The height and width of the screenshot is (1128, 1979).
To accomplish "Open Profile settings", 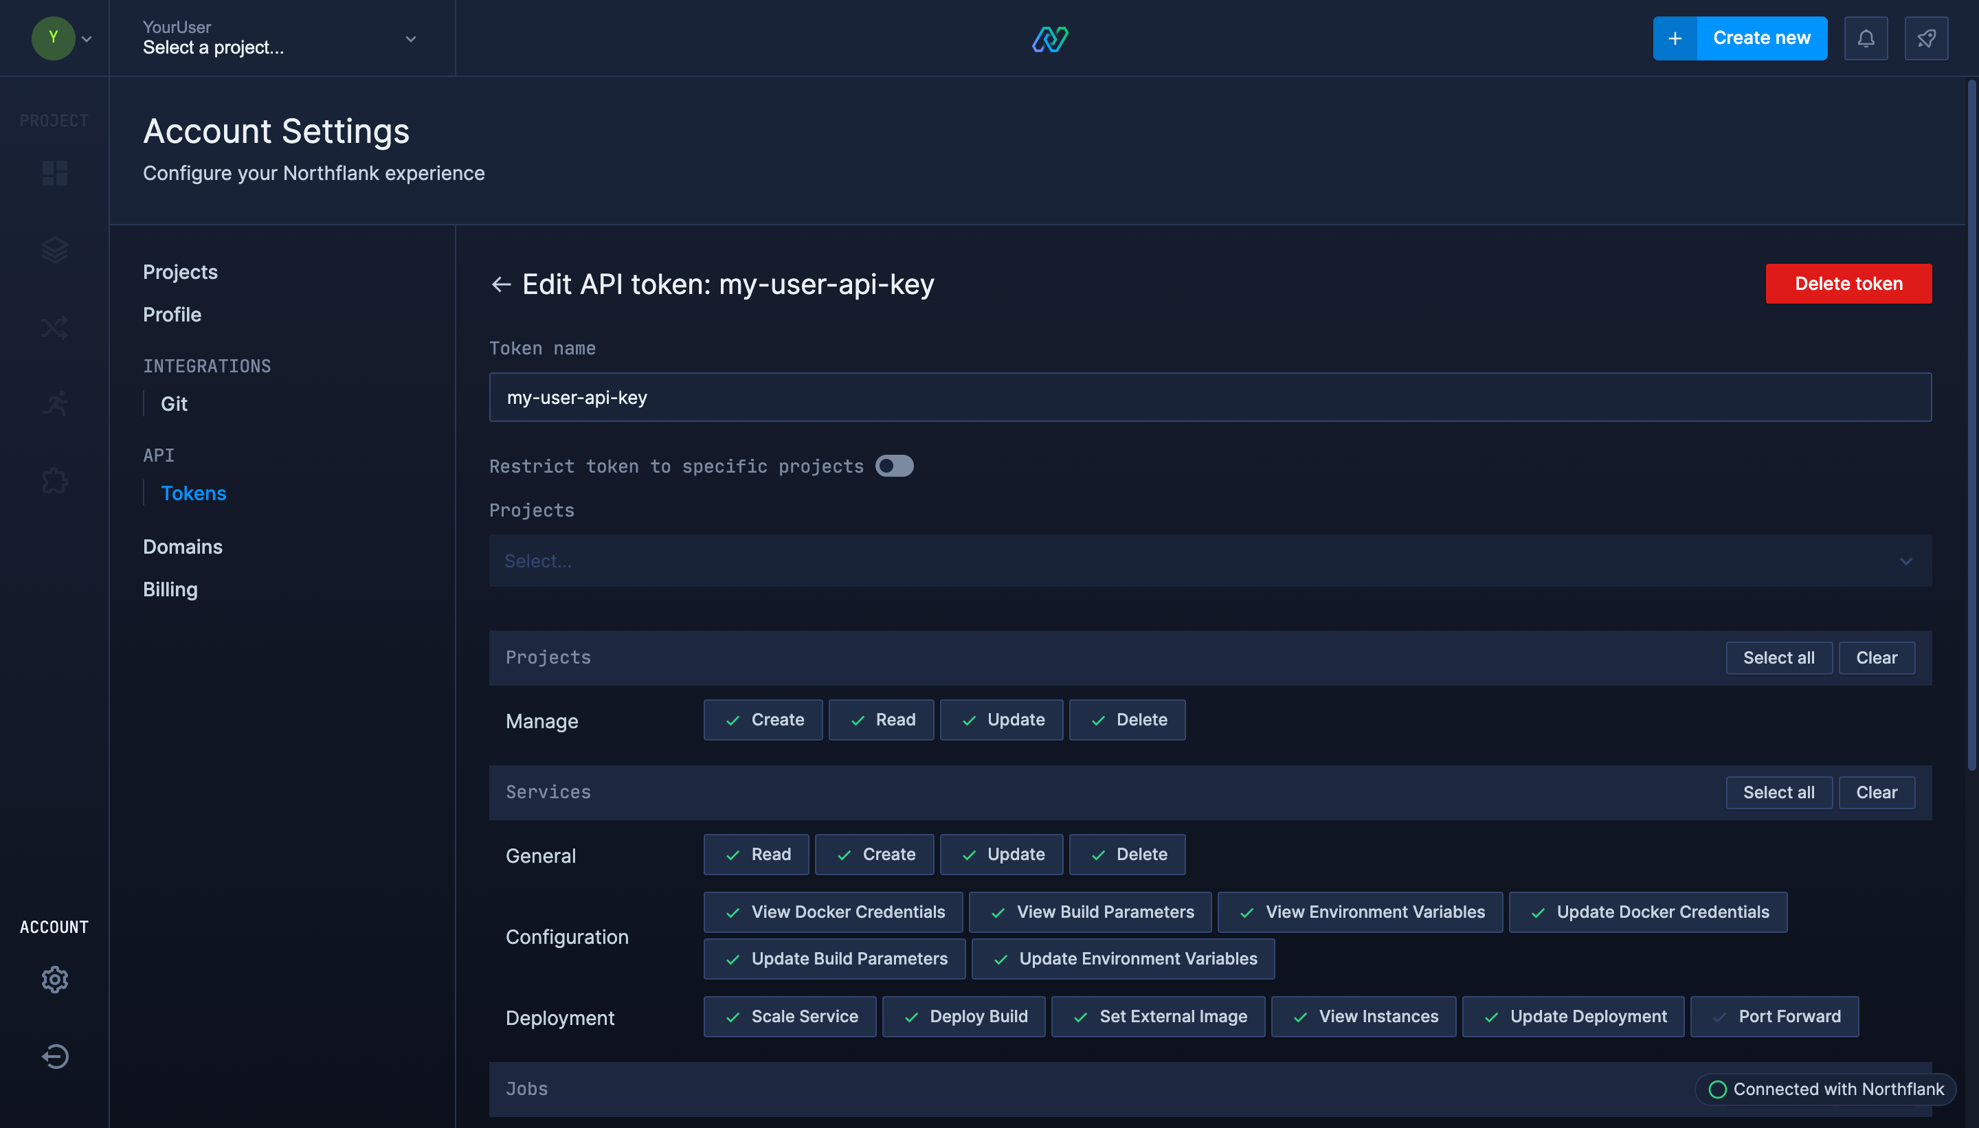I will (x=172, y=315).
